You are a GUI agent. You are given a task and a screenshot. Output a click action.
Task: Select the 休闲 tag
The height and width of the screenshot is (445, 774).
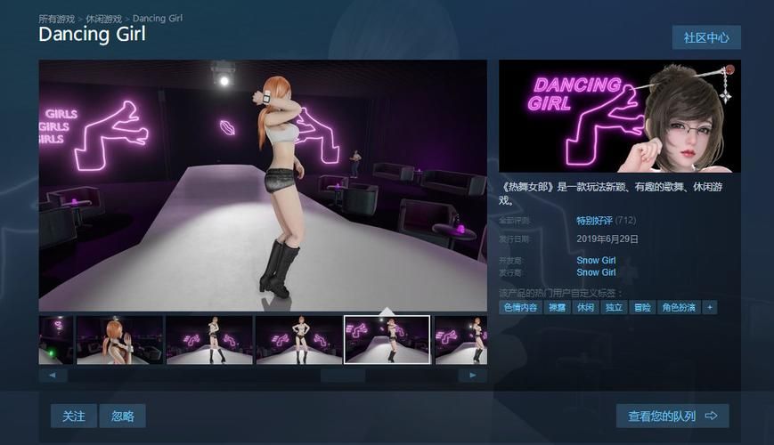pyautogui.click(x=584, y=307)
